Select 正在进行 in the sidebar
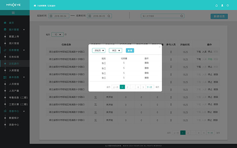237x148 pixels. click(14, 64)
